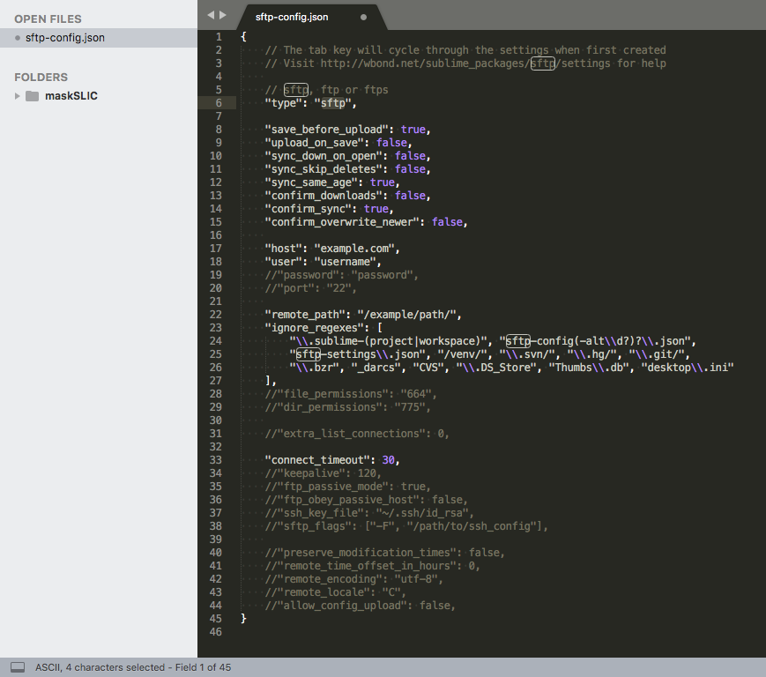Click the false value of upload_on_save
Image resolution: width=766 pixels, height=677 pixels.
(x=391, y=143)
